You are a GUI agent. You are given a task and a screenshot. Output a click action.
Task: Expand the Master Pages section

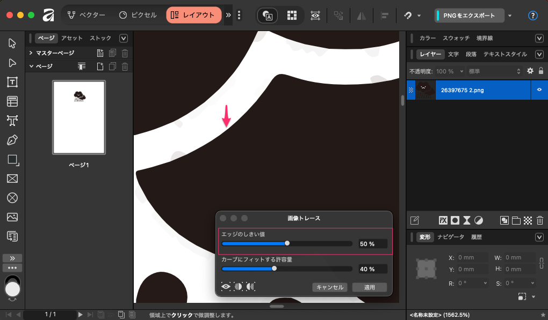[x=31, y=53]
